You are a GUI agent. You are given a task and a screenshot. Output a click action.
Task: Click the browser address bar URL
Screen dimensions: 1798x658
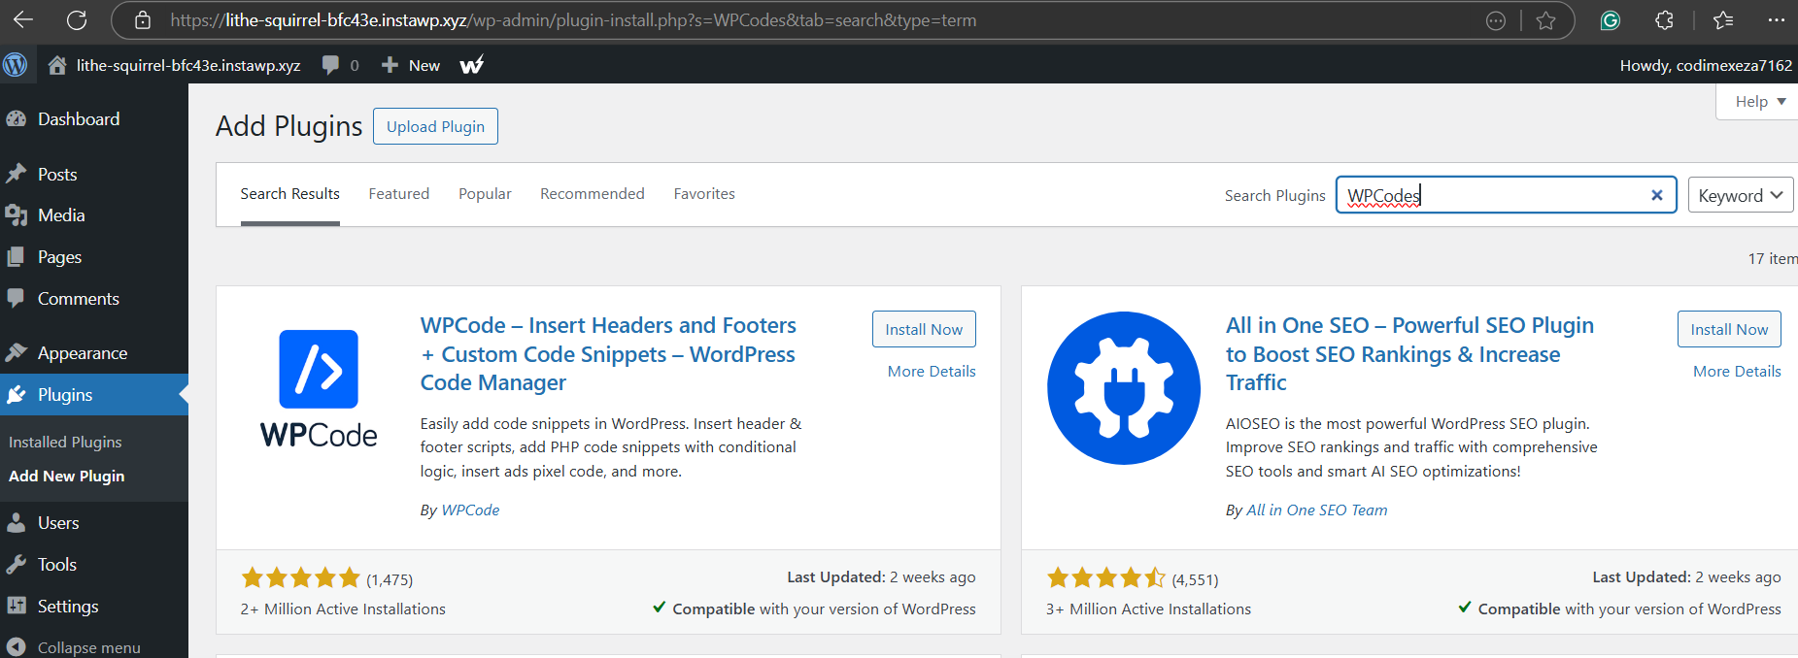(573, 20)
